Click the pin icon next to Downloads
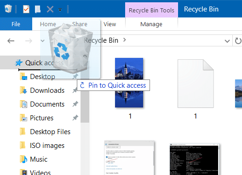The height and width of the screenshot is (175, 242). [75, 90]
